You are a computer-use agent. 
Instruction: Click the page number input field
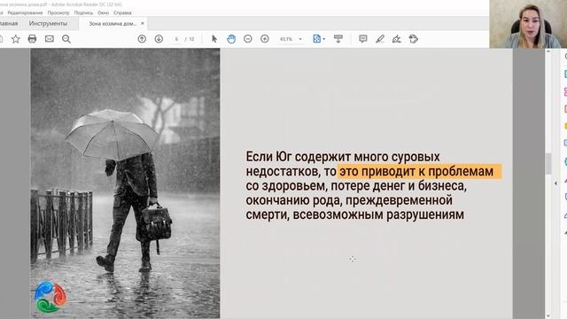[176, 39]
